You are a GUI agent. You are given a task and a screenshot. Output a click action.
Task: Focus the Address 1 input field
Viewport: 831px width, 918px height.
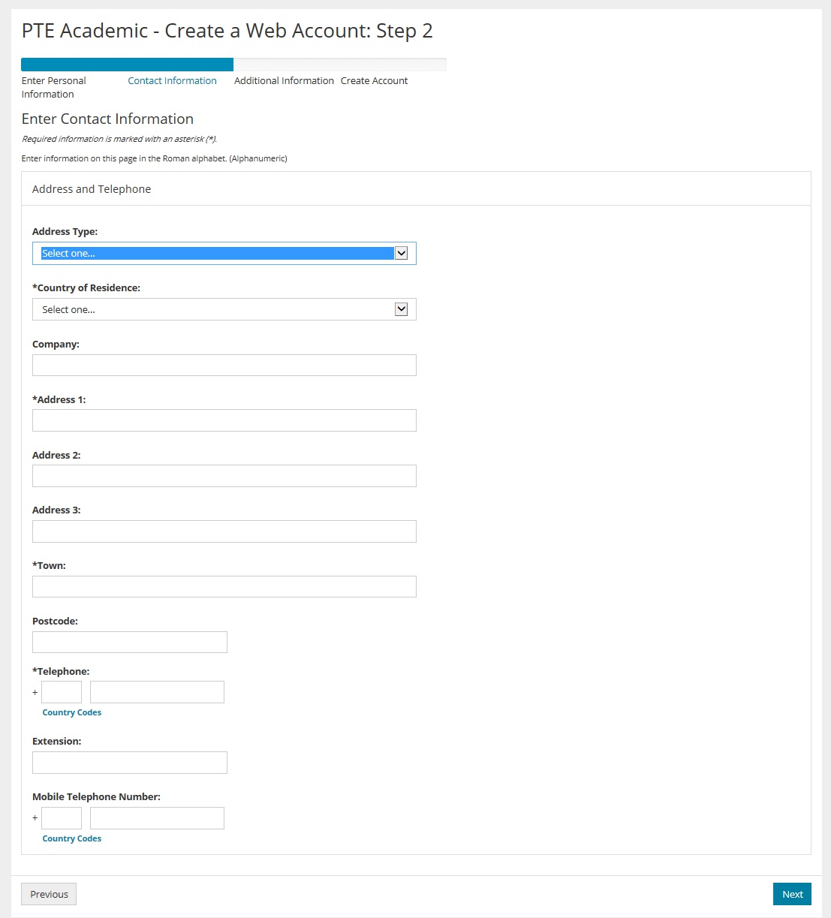pos(224,420)
